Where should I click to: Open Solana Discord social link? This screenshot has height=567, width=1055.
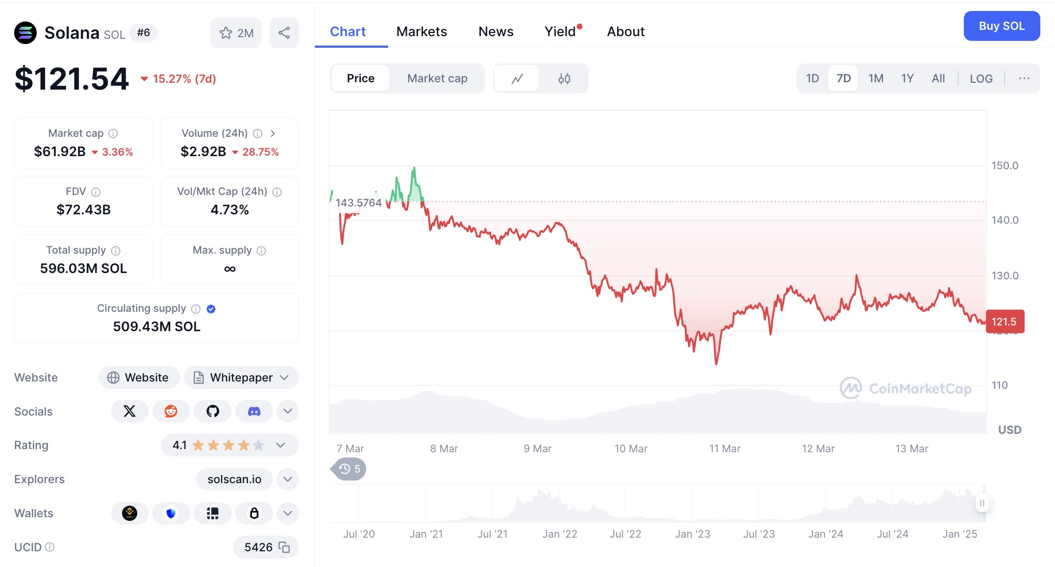(254, 411)
